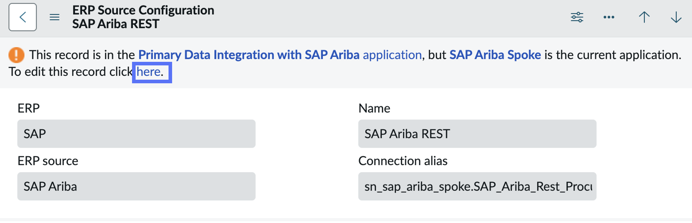Open the form context hamburger menu

[54, 17]
